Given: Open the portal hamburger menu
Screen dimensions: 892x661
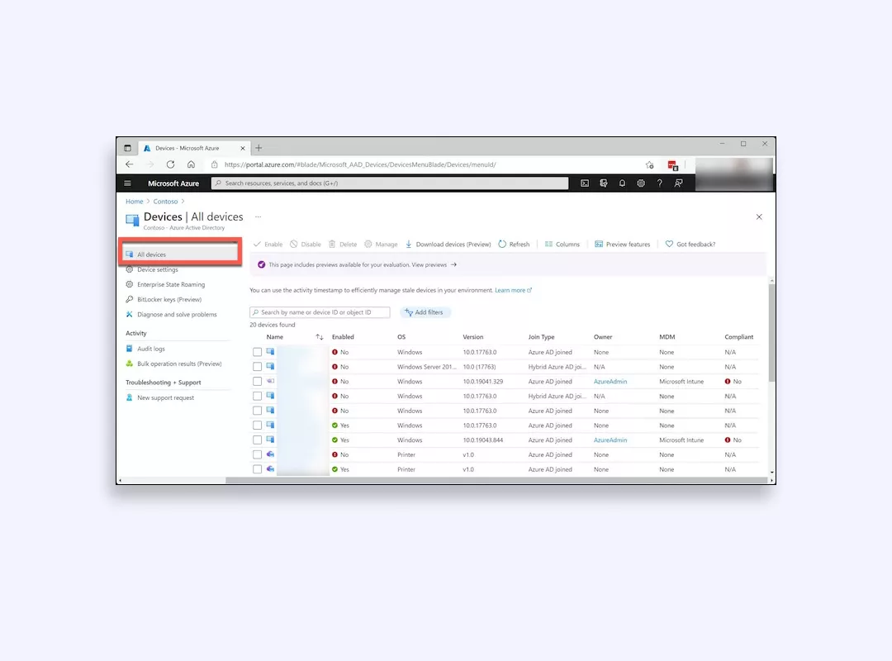Looking at the screenshot, I should 128,183.
